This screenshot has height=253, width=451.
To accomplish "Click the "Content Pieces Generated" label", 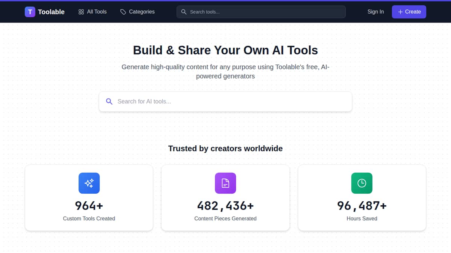I will (x=225, y=218).
